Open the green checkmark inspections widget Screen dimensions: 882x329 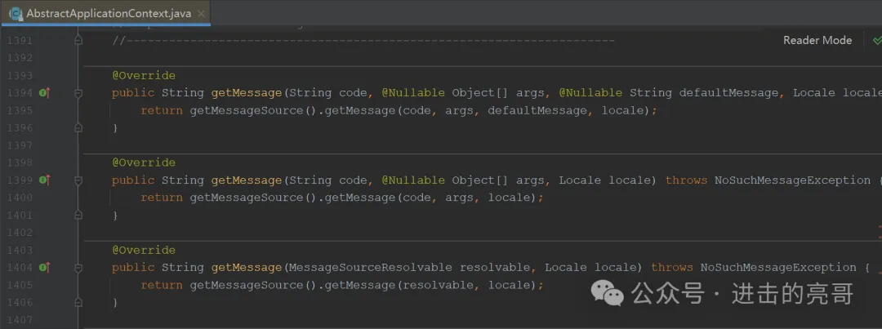876,41
